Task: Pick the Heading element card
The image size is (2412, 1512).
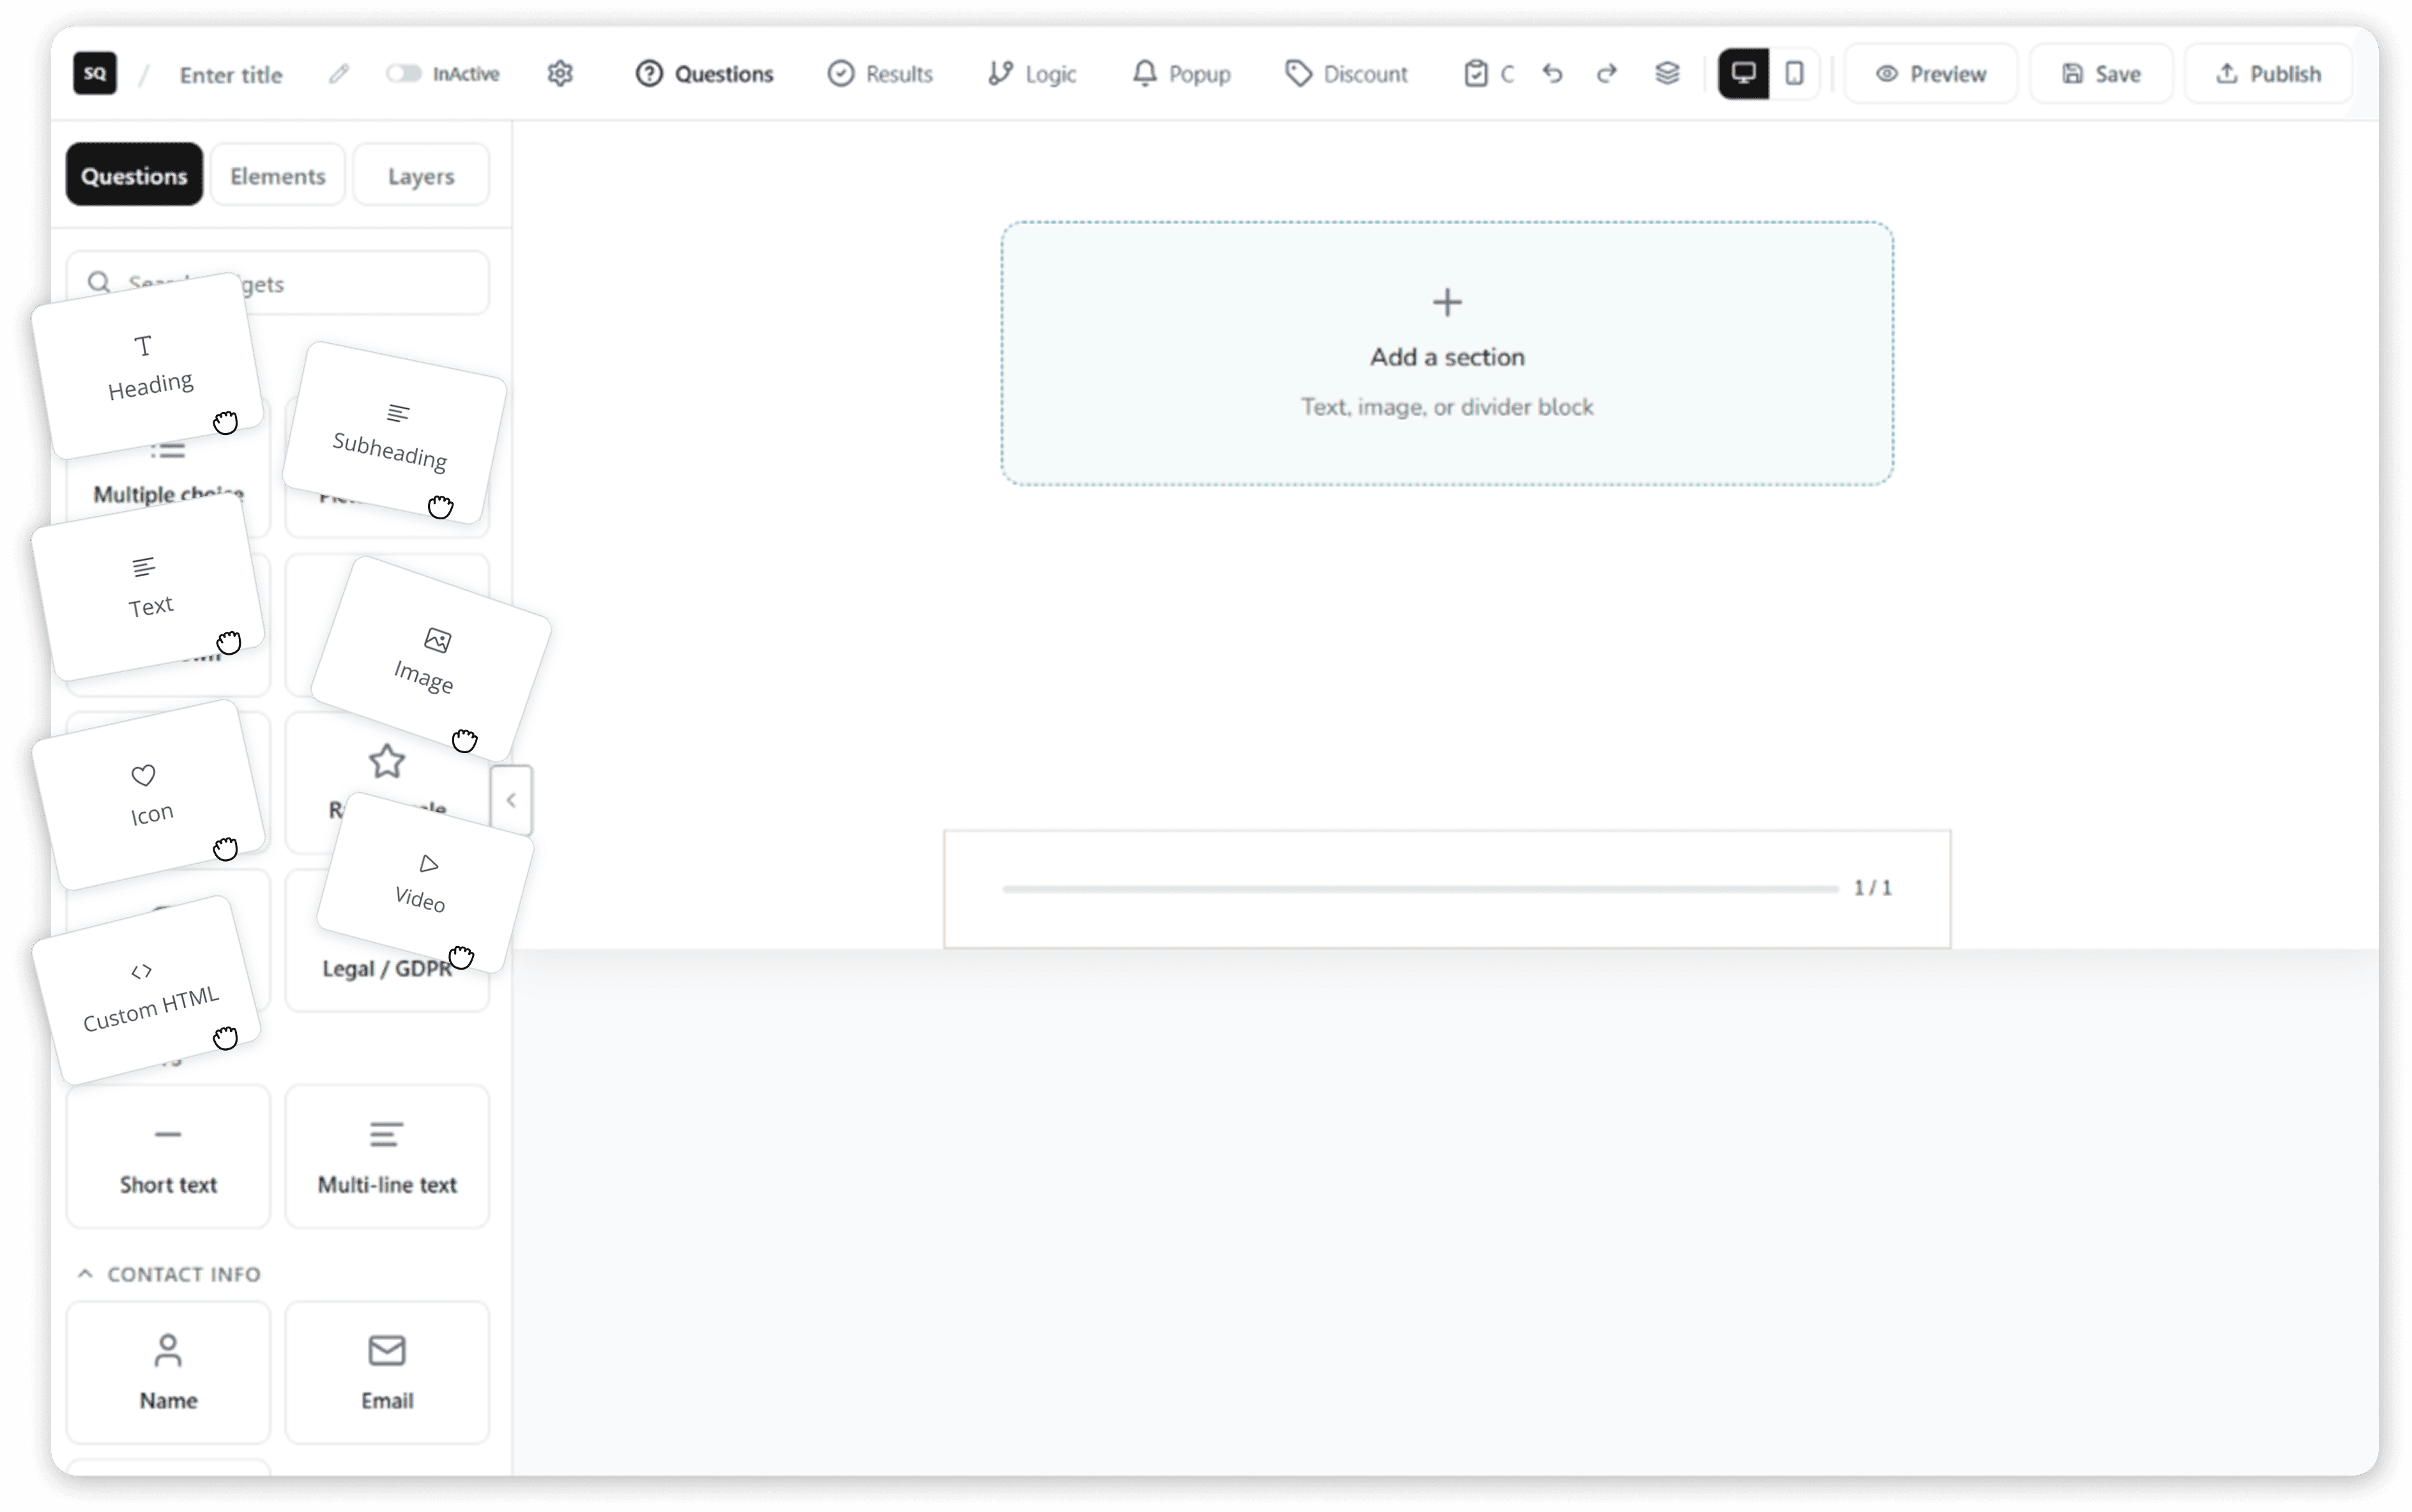Action: [x=147, y=367]
